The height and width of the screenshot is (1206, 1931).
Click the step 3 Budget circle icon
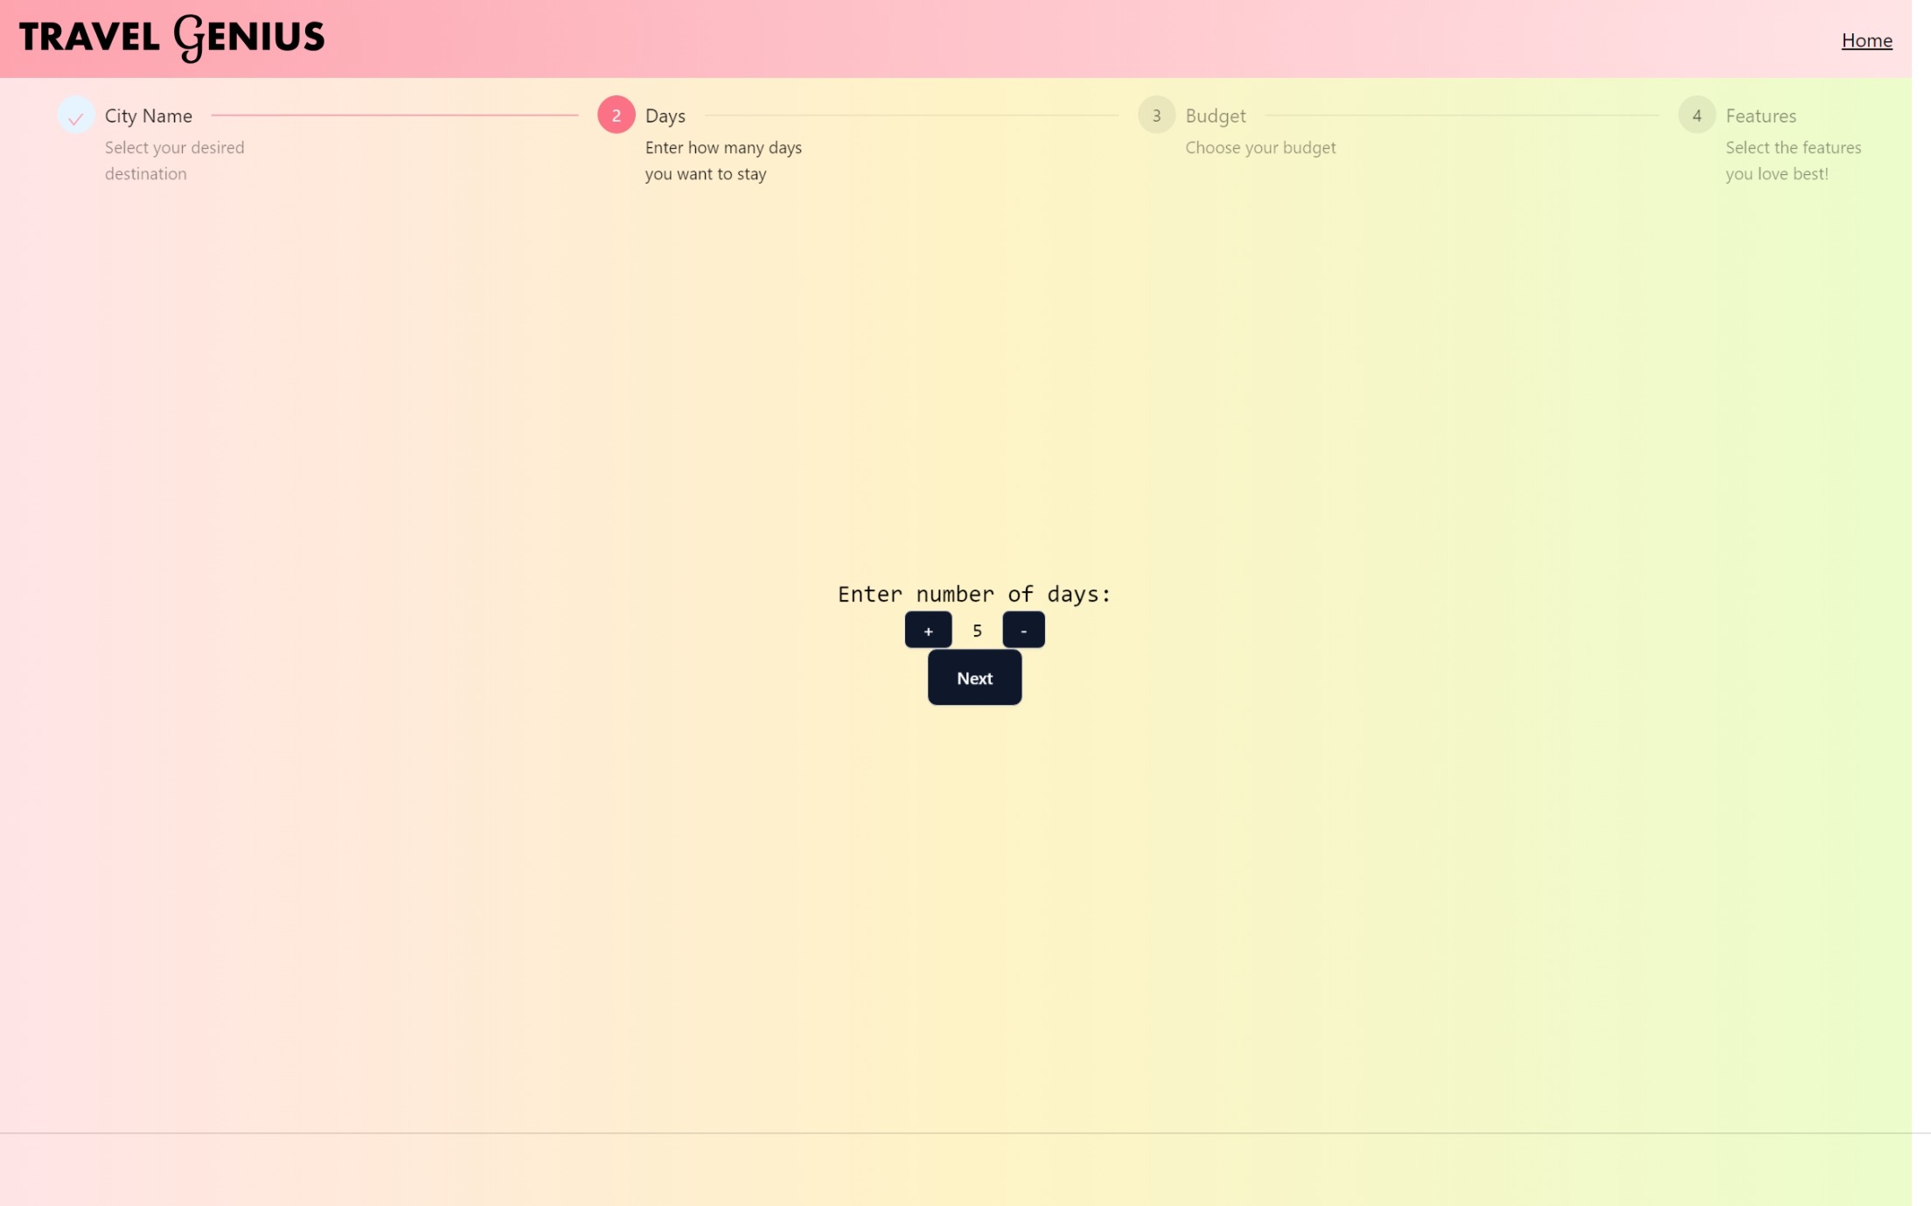pos(1156,115)
